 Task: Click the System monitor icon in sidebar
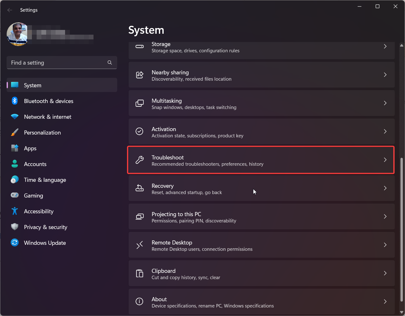[15, 85]
